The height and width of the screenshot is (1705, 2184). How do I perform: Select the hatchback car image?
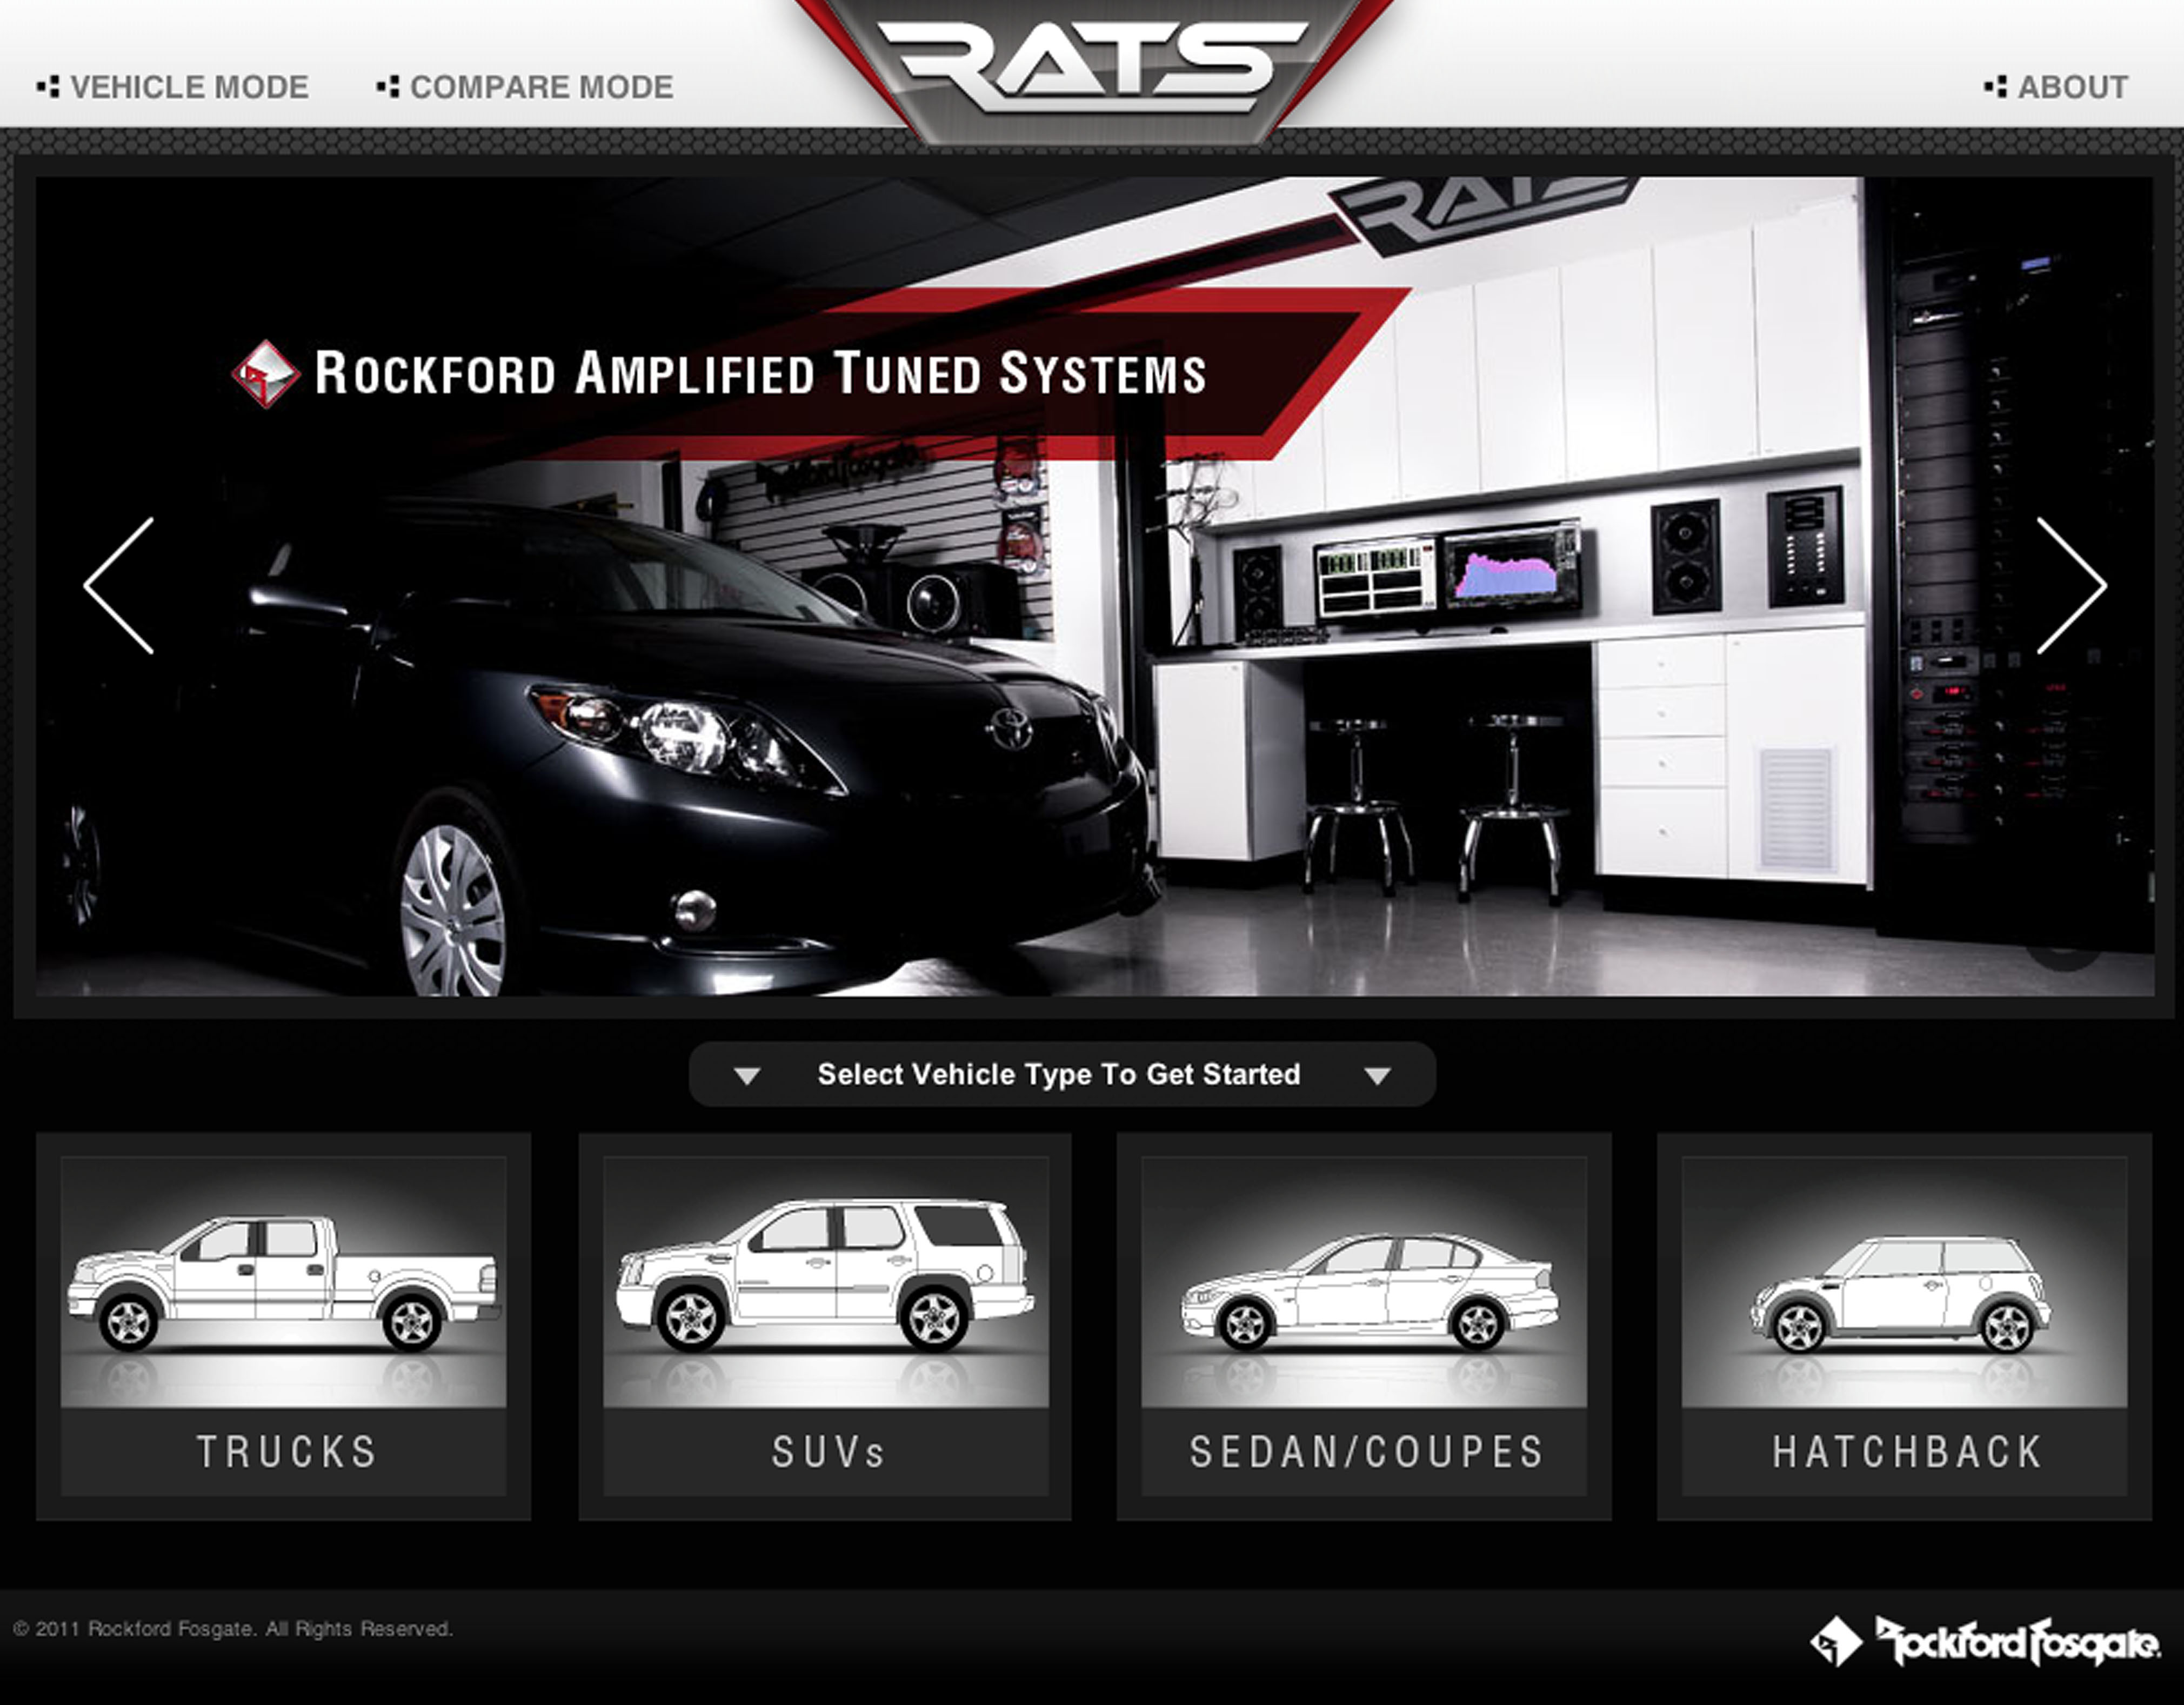(1904, 1282)
